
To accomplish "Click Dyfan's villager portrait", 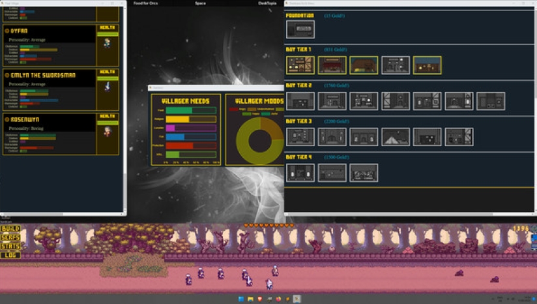I will click(108, 44).
